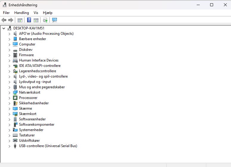Open the Help question mark toolbar icon
Screen dimensions: 231x167
point(29,20)
